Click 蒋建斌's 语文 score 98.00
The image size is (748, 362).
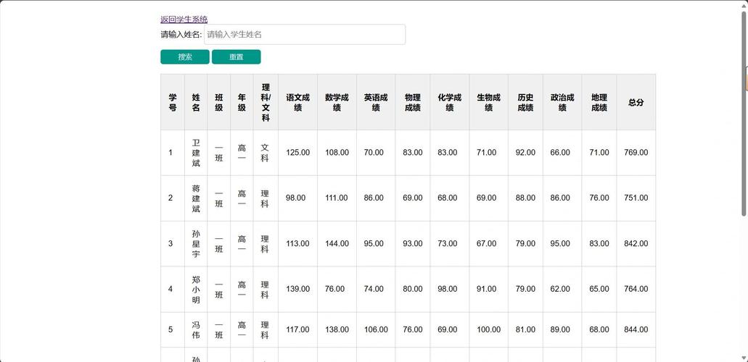coord(296,198)
